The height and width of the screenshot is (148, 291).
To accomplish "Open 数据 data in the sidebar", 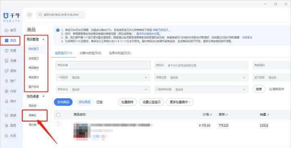I will tap(11, 115).
